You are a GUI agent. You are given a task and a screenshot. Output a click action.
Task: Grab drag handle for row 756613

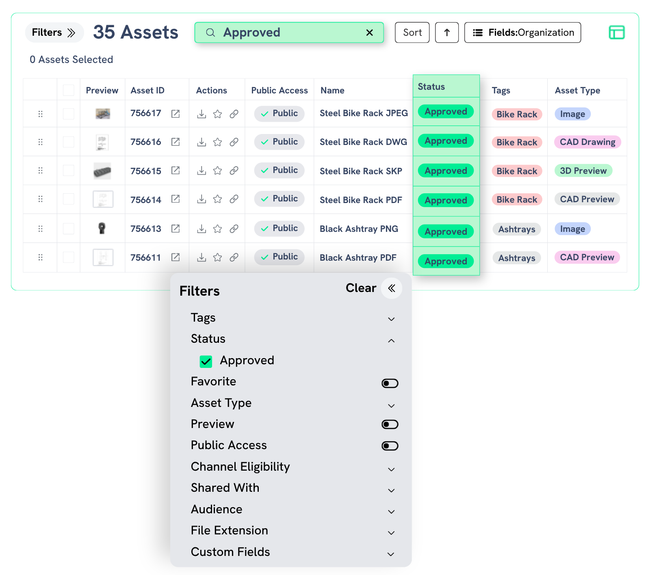tap(40, 229)
